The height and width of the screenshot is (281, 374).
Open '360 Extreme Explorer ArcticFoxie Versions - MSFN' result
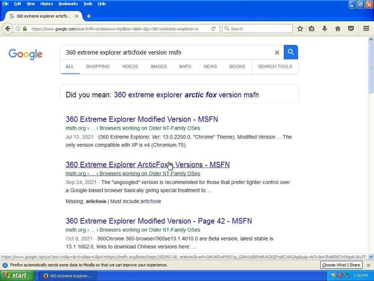[148, 165]
